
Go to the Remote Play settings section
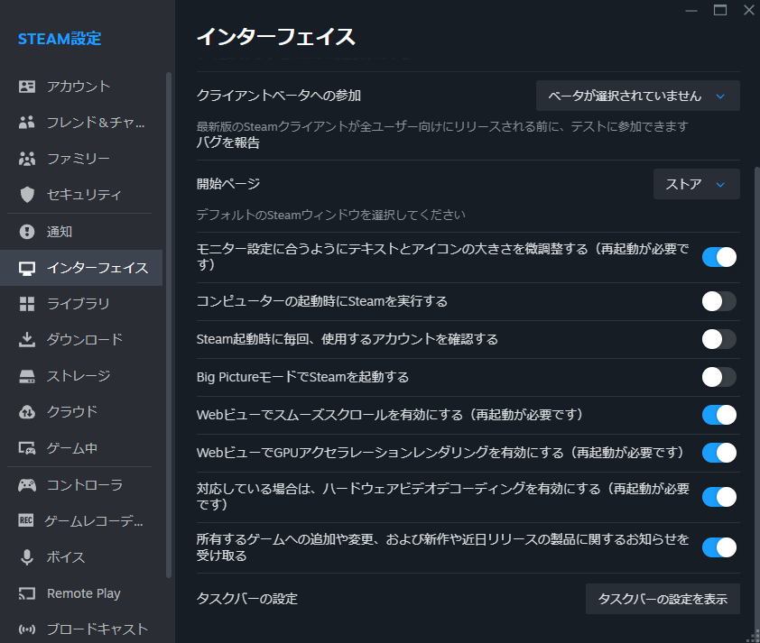(x=83, y=593)
